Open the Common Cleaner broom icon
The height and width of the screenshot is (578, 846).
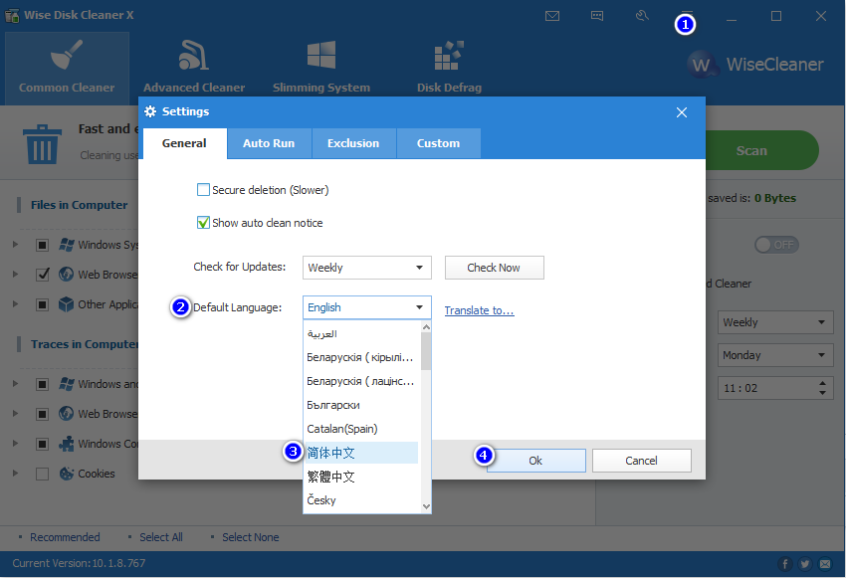(x=67, y=55)
